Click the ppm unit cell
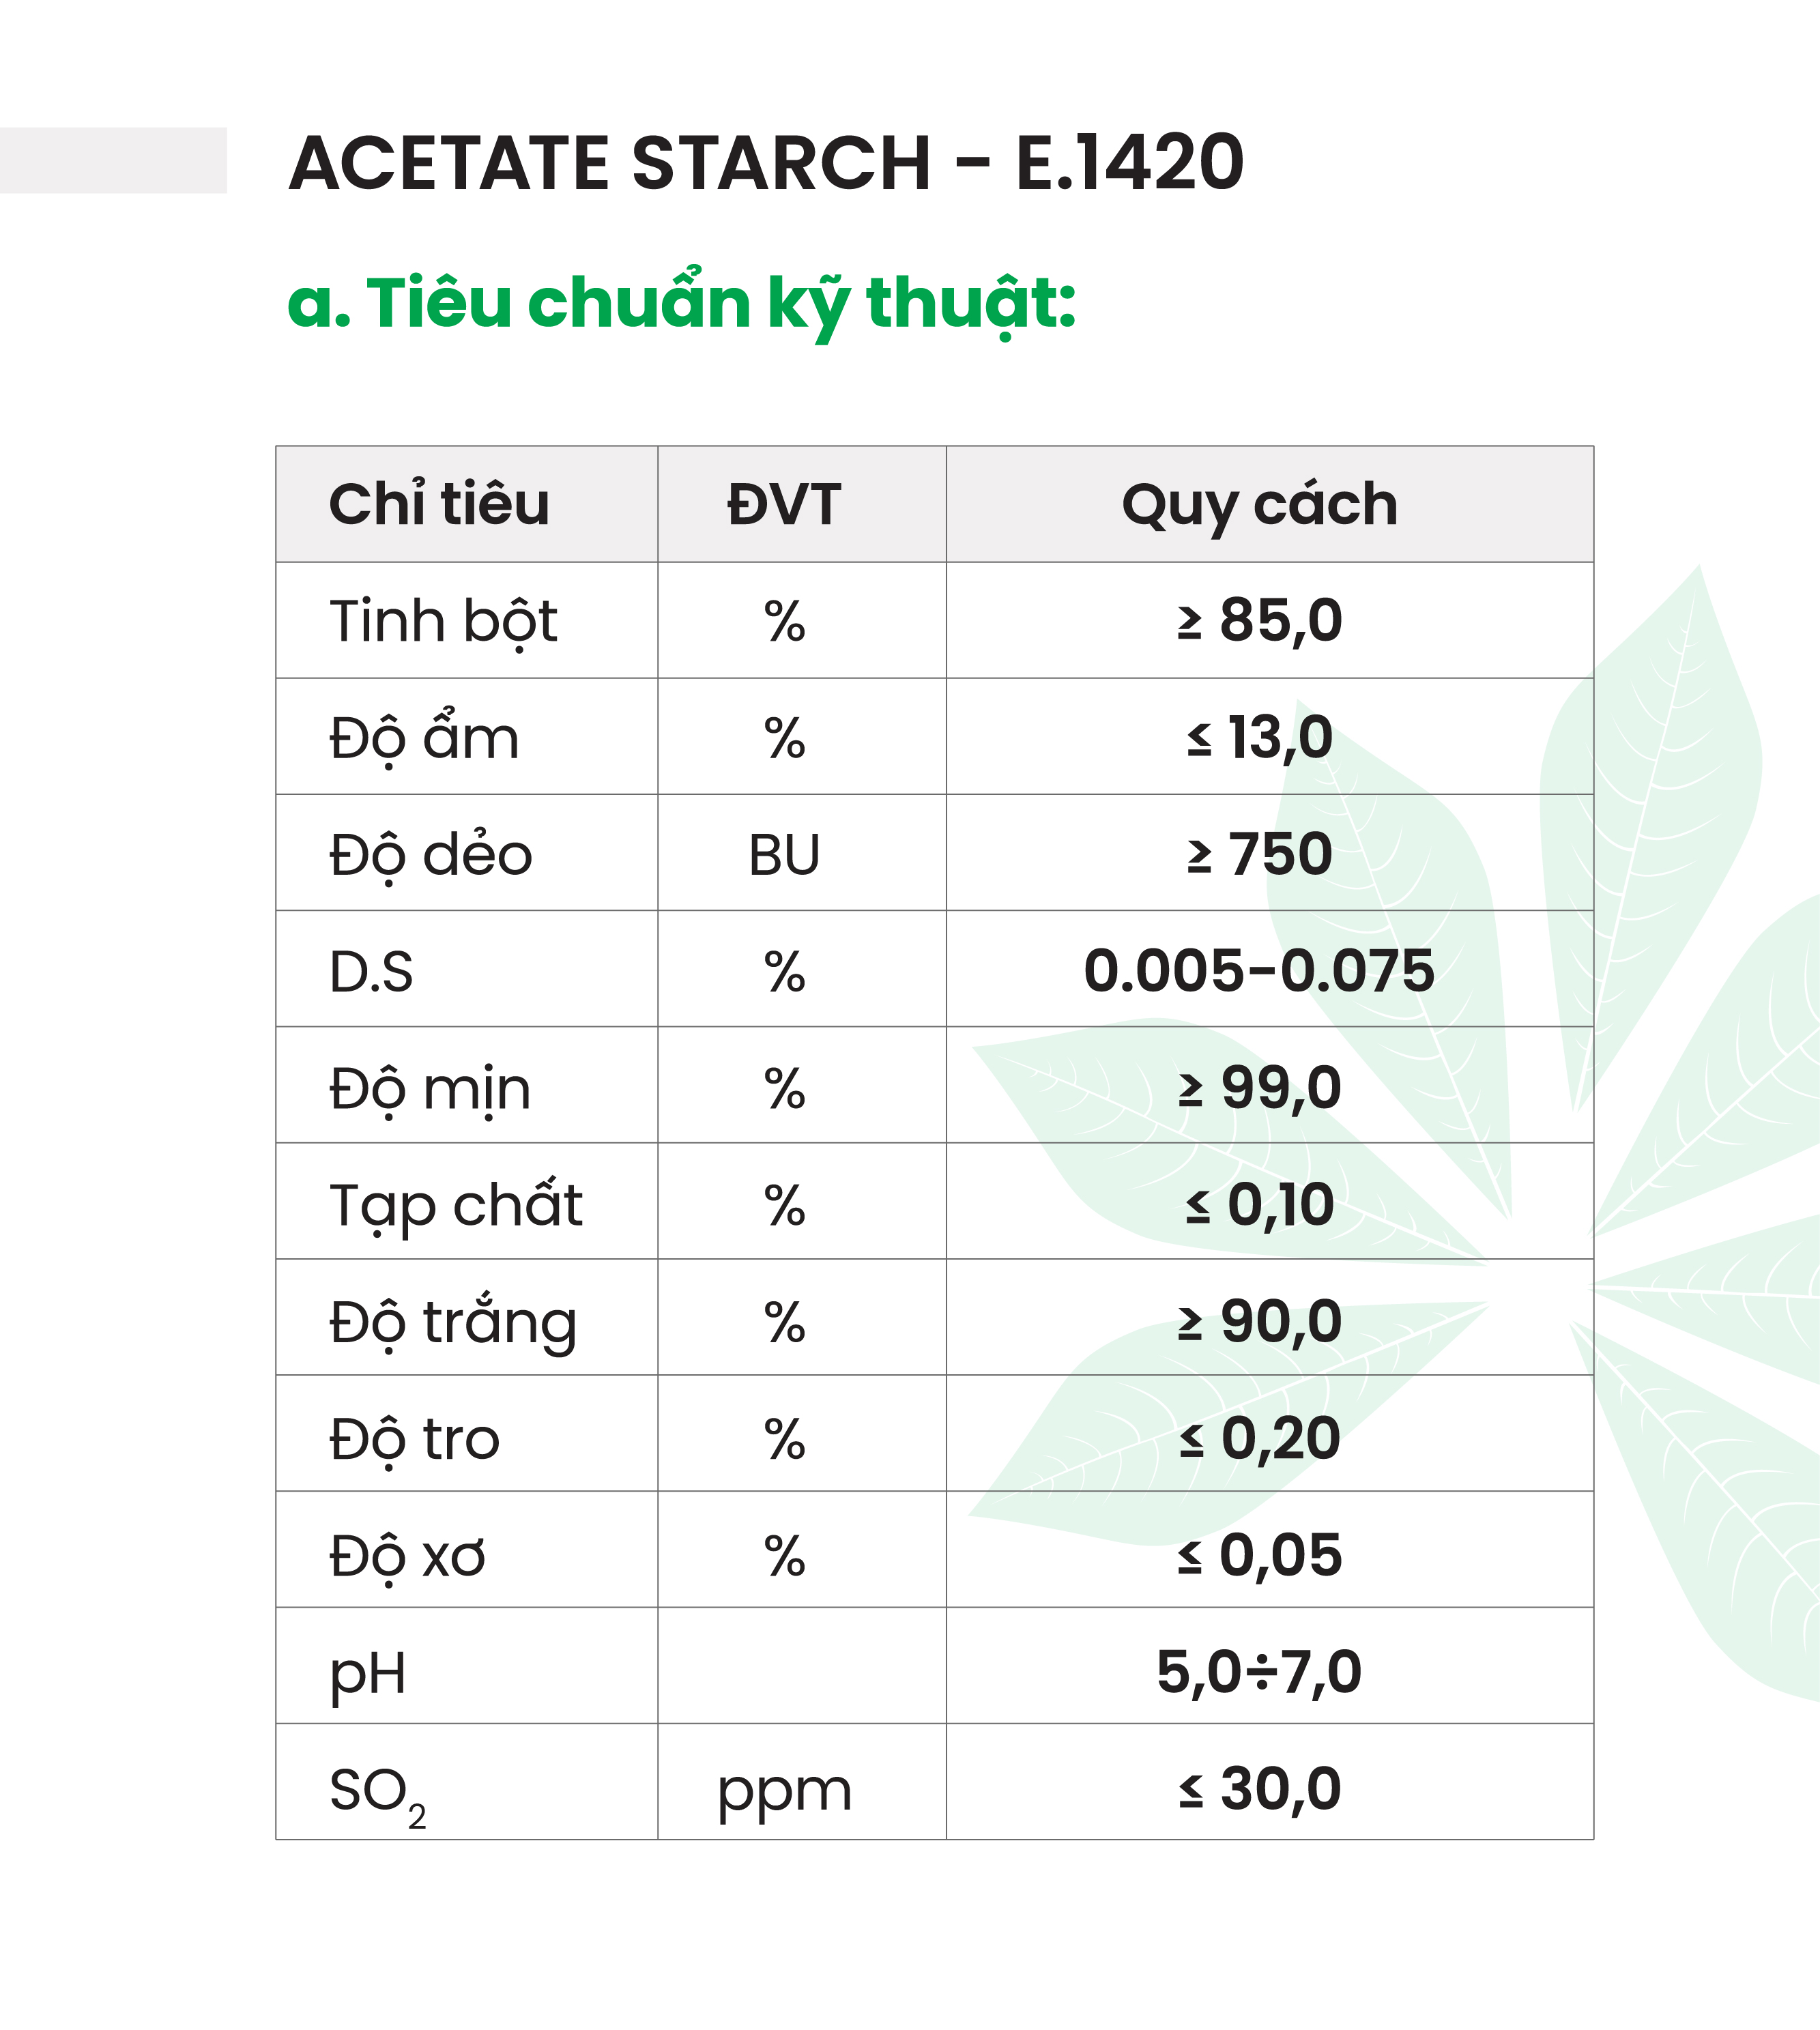This screenshot has width=1820, height=2030. coord(784,1789)
